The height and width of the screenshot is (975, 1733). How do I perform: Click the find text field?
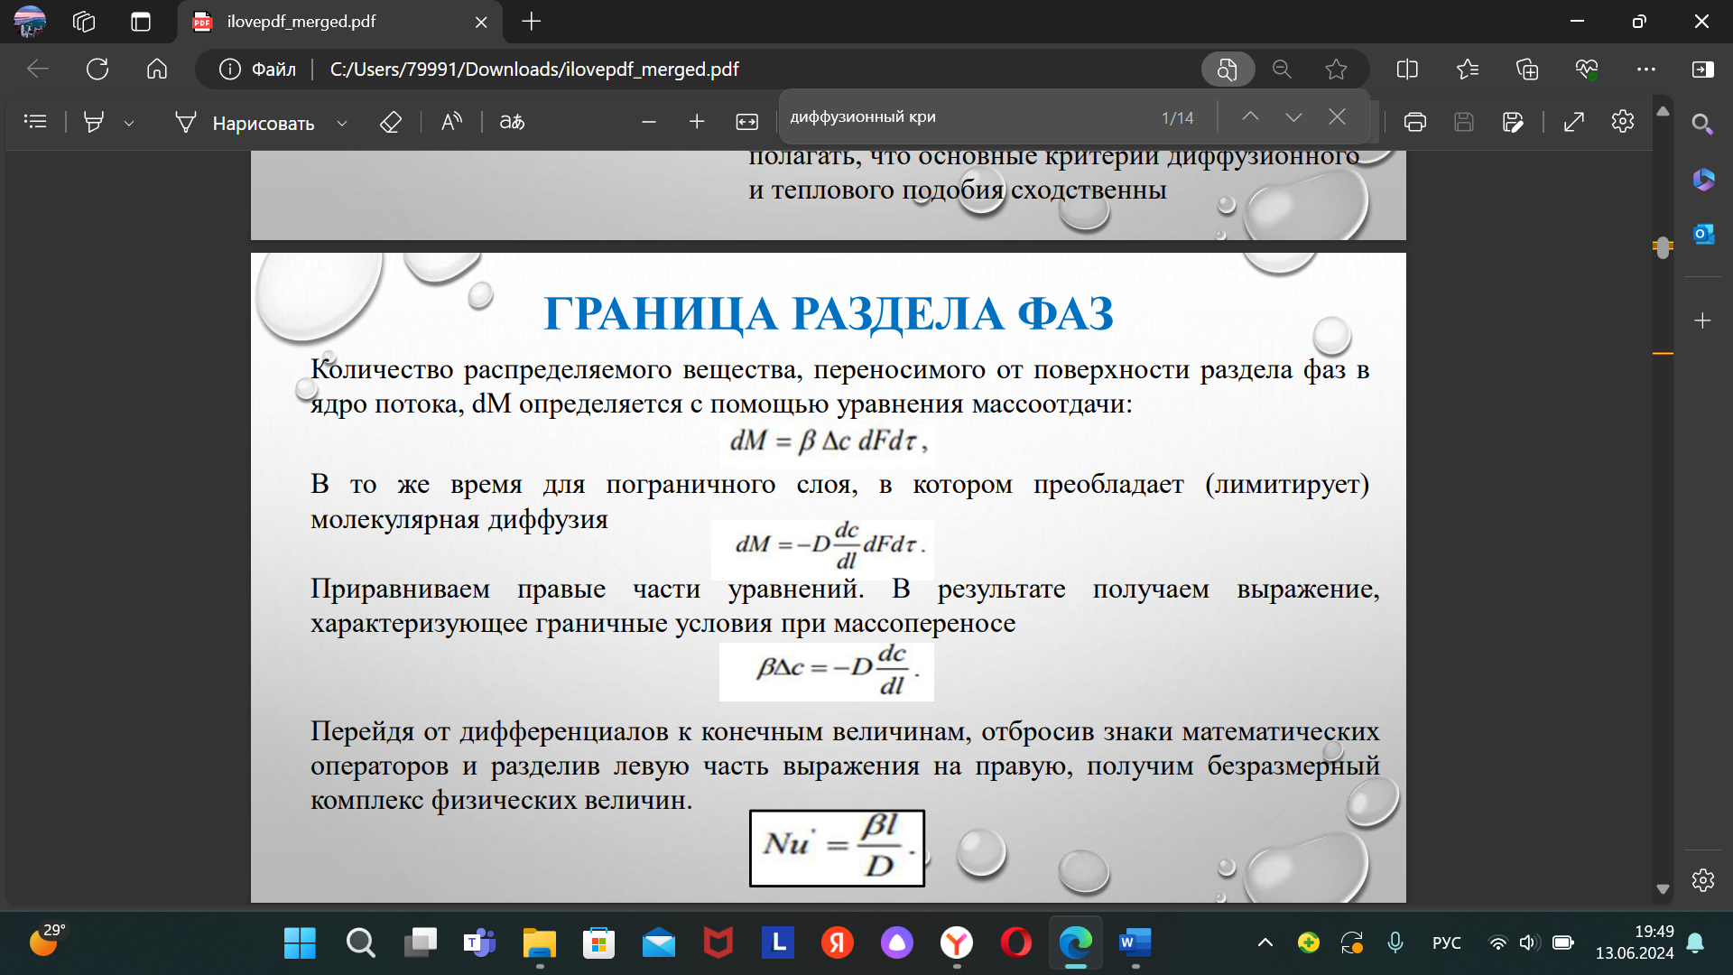pos(966,117)
